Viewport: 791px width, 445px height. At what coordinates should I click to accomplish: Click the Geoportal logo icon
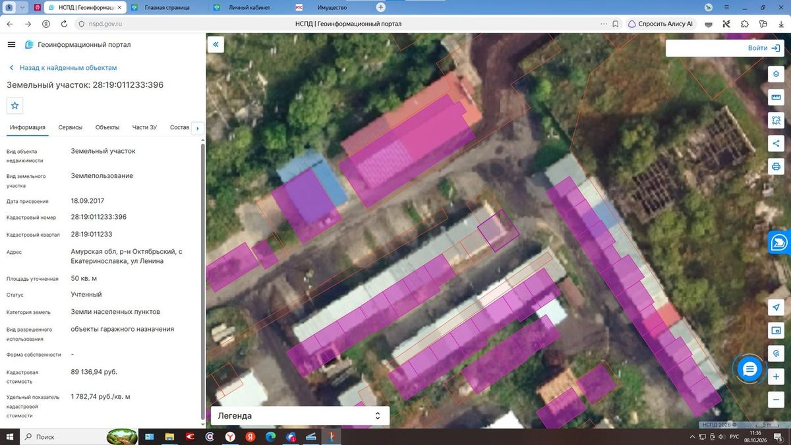29,45
